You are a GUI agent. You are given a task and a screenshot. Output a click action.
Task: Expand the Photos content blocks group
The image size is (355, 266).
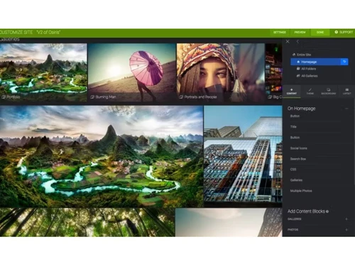(346, 230)
